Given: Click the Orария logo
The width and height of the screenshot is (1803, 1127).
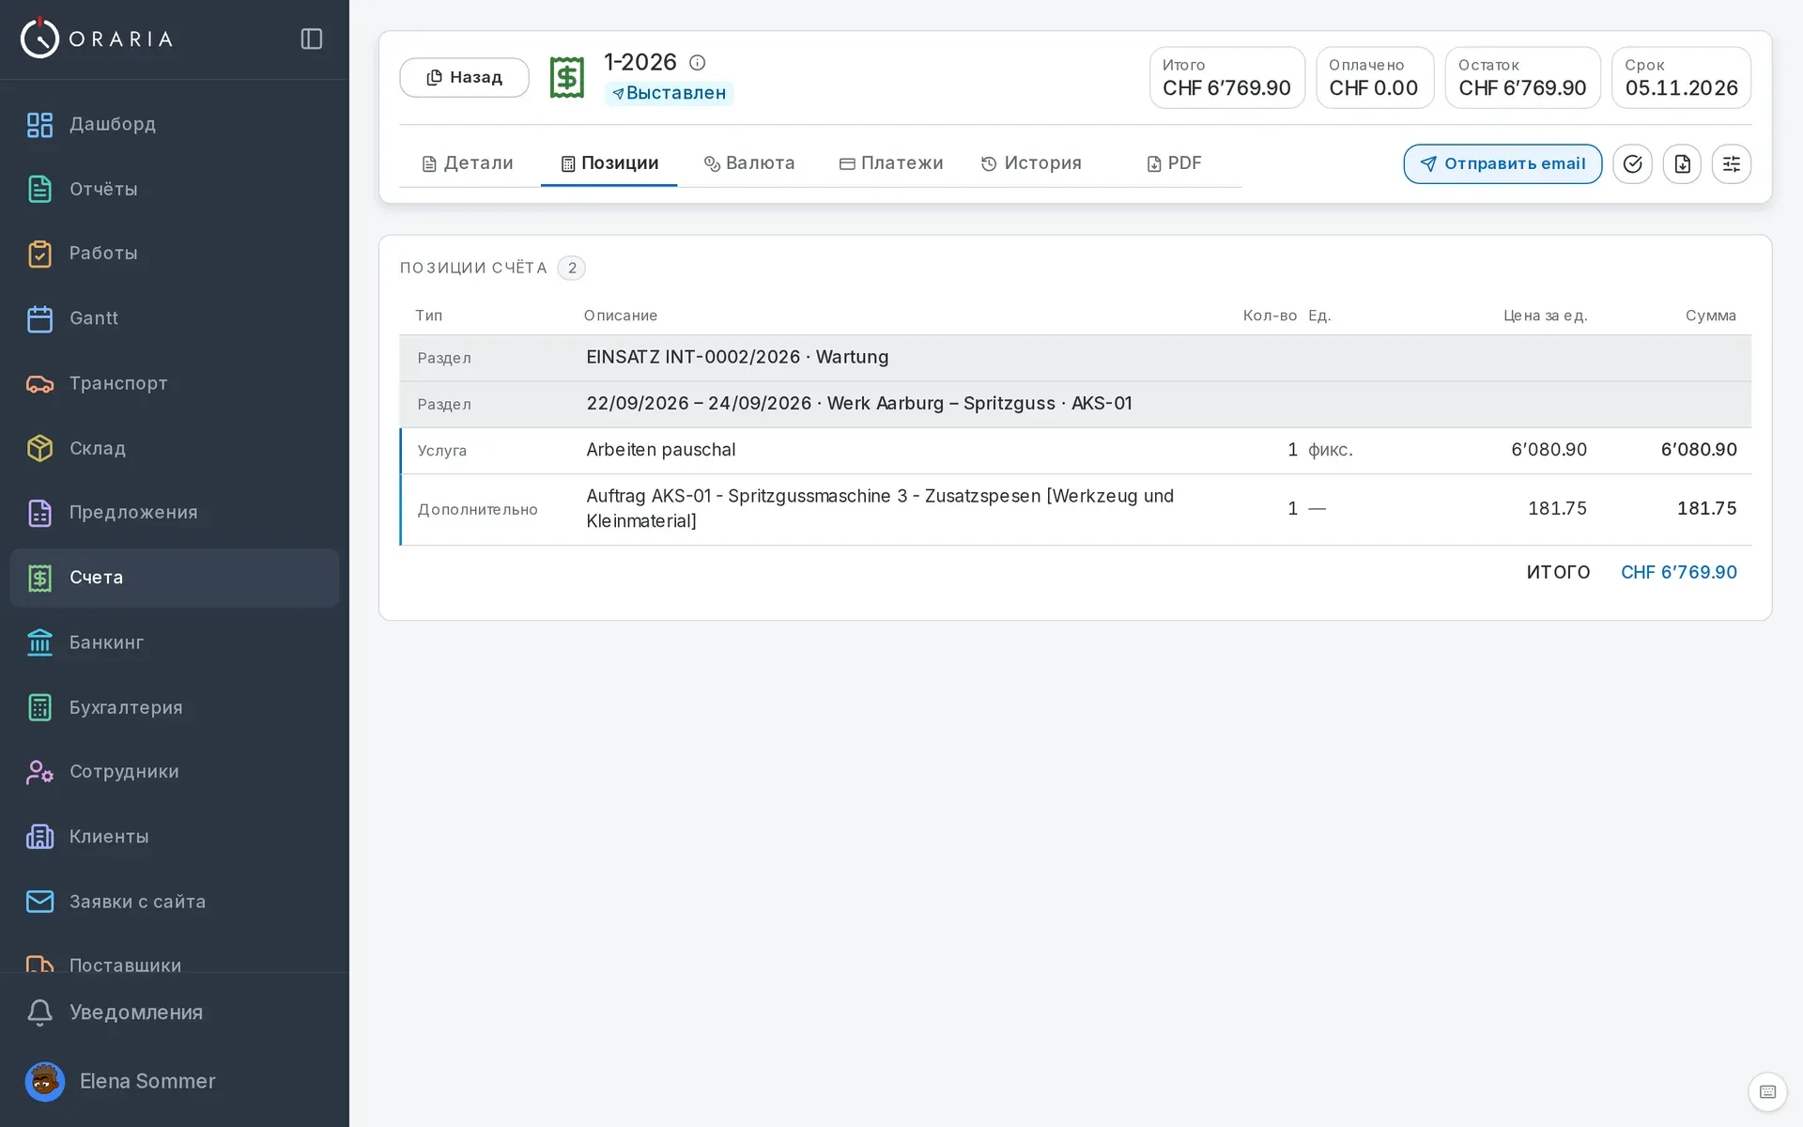Looking at the screenshot, I should (x=97, y=39).
